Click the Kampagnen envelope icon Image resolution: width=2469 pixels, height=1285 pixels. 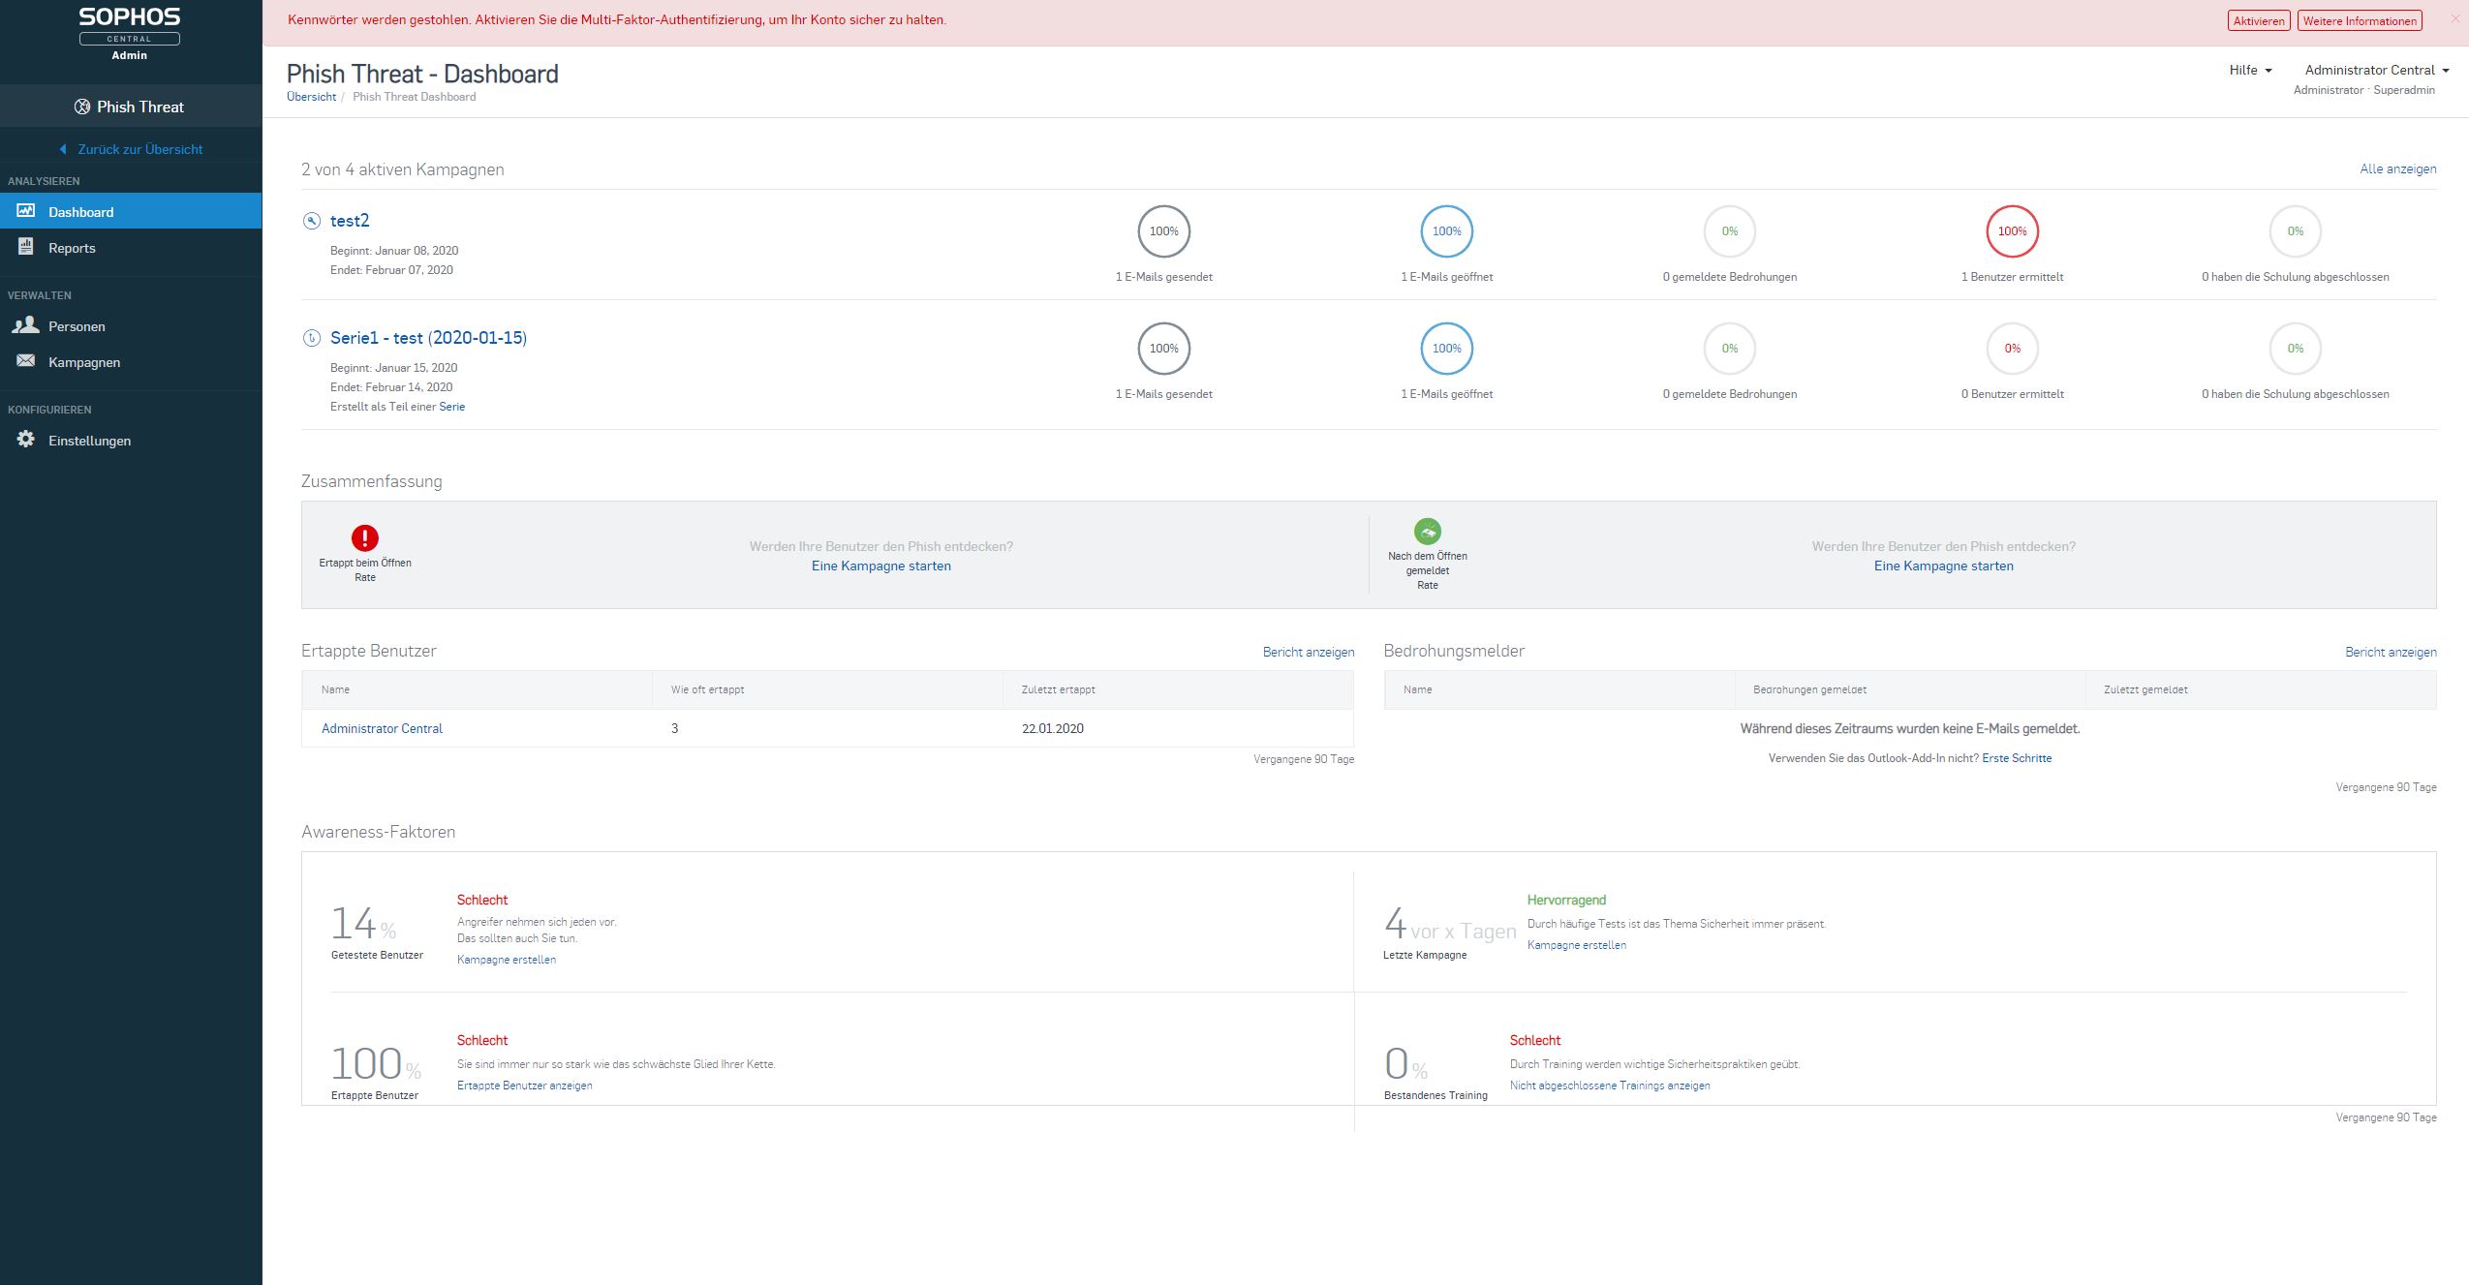[26, 361]
